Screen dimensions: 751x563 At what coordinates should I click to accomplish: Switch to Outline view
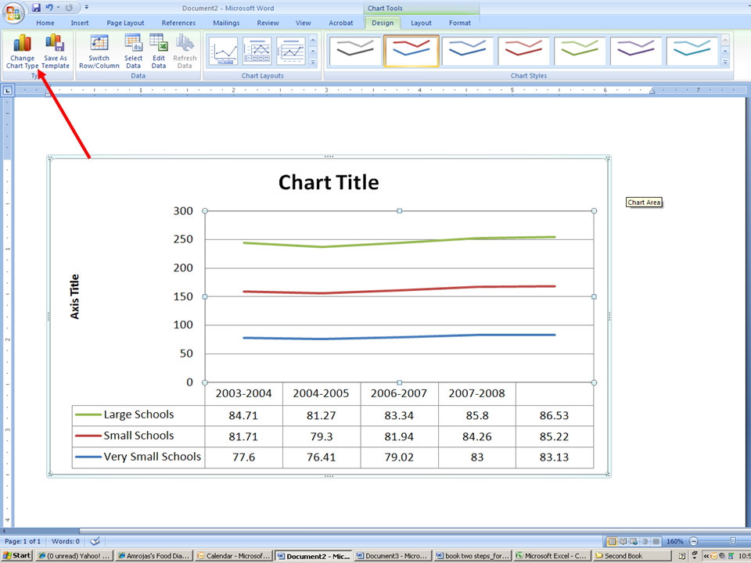coord(645,541)
